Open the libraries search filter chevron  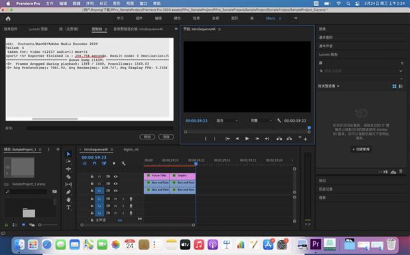tap(400, 71)
